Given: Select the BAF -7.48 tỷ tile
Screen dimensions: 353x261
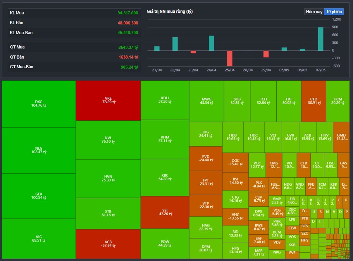Looking at the screenshot, I should click(x=259, y=240).
